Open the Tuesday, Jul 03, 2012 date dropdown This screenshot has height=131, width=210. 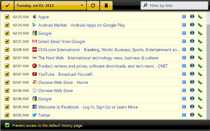(x=50, y=6)
